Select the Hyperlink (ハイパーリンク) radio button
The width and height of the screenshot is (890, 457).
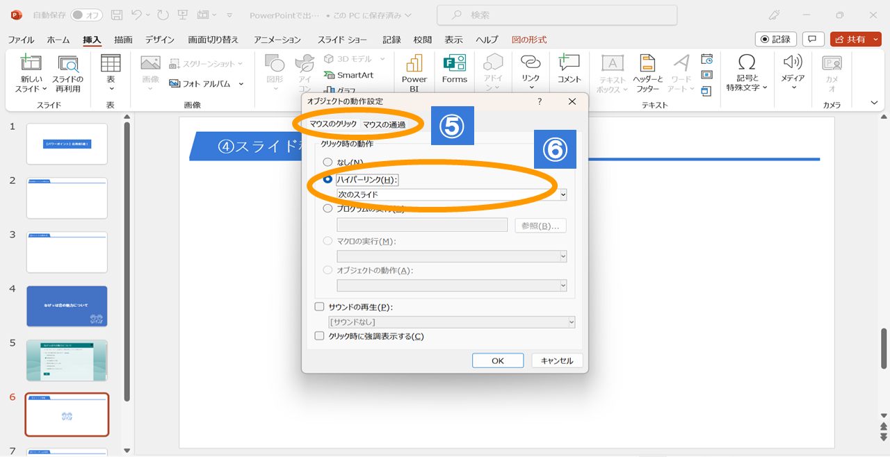(327, 179)
